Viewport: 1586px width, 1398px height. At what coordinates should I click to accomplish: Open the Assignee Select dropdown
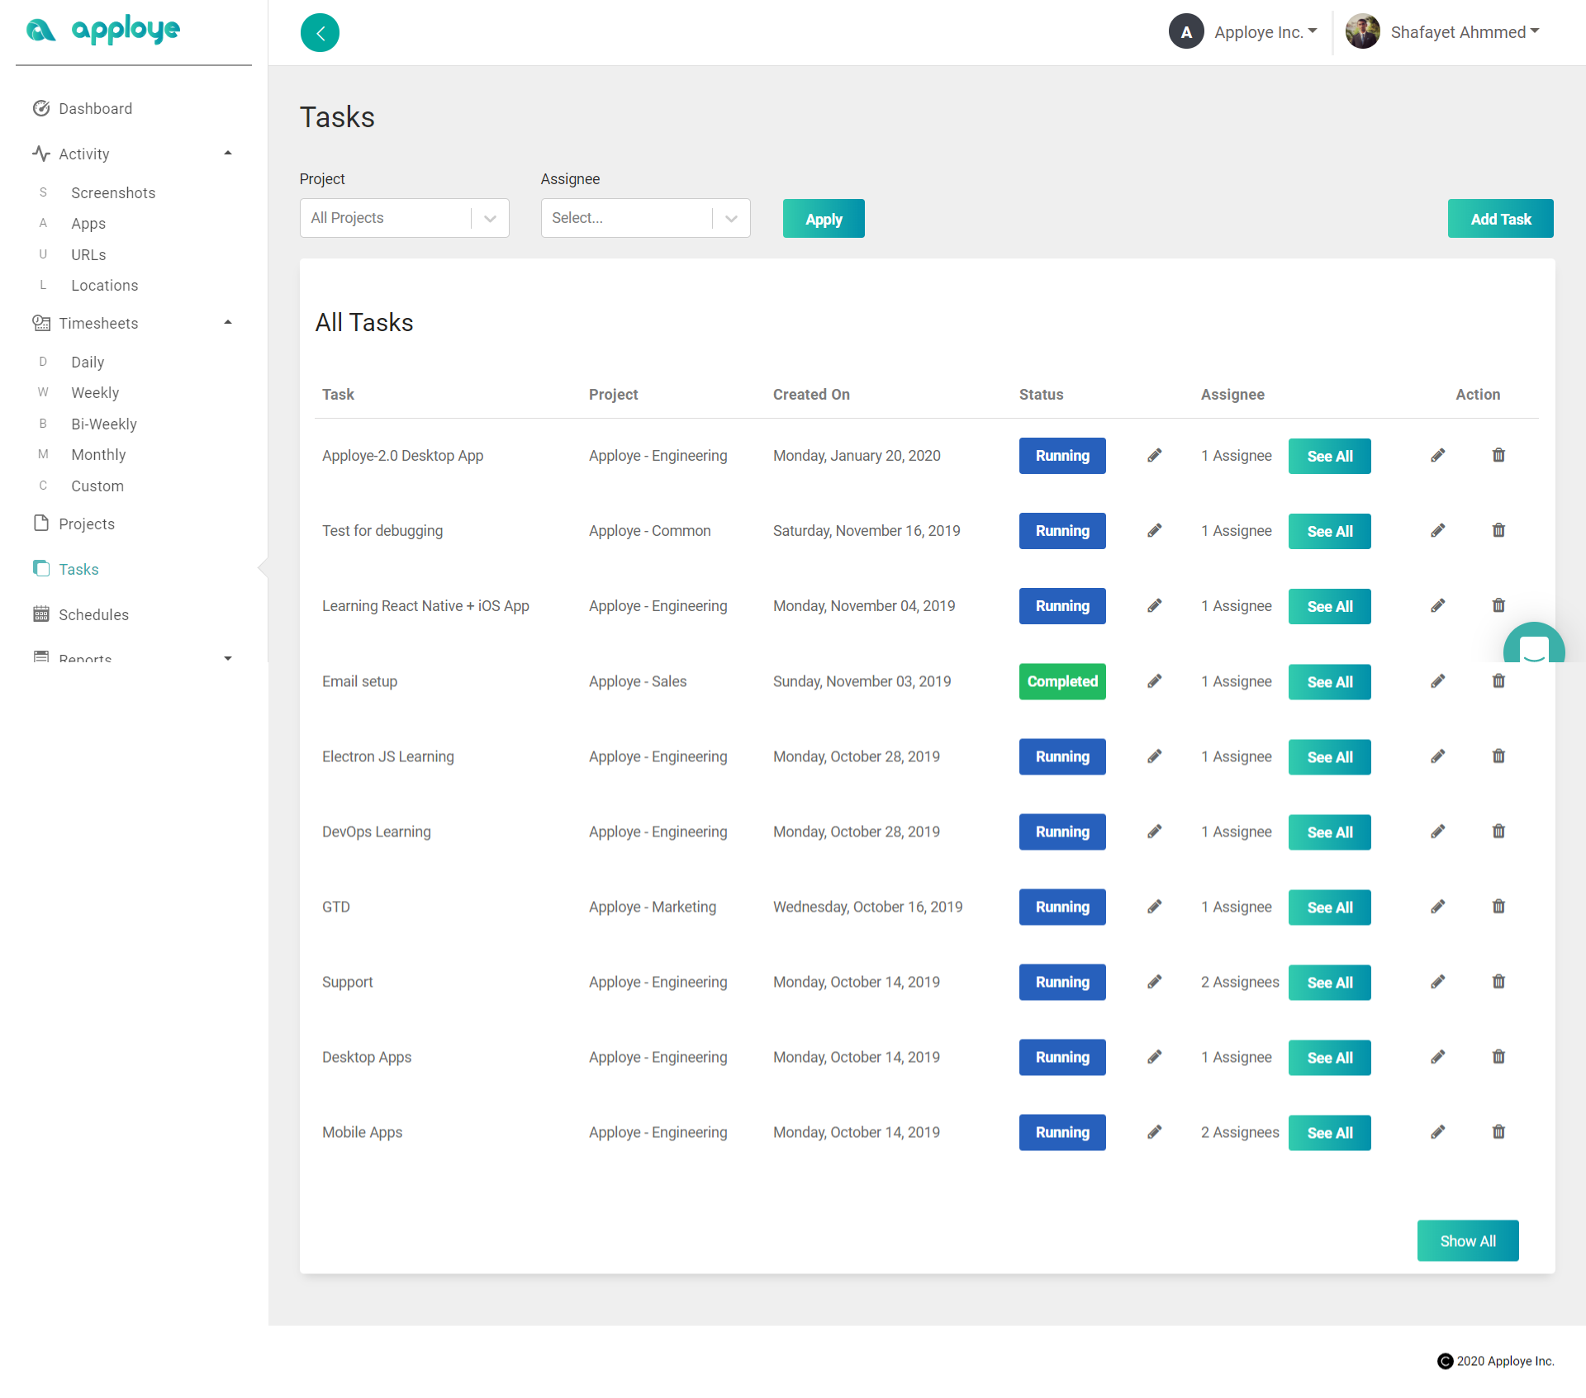click(646, 218)
